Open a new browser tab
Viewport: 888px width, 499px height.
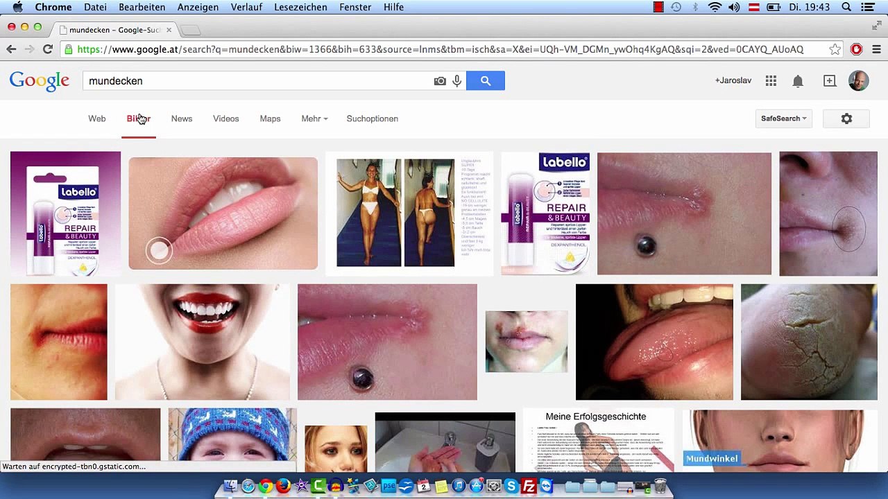click(x=190, y=30)
